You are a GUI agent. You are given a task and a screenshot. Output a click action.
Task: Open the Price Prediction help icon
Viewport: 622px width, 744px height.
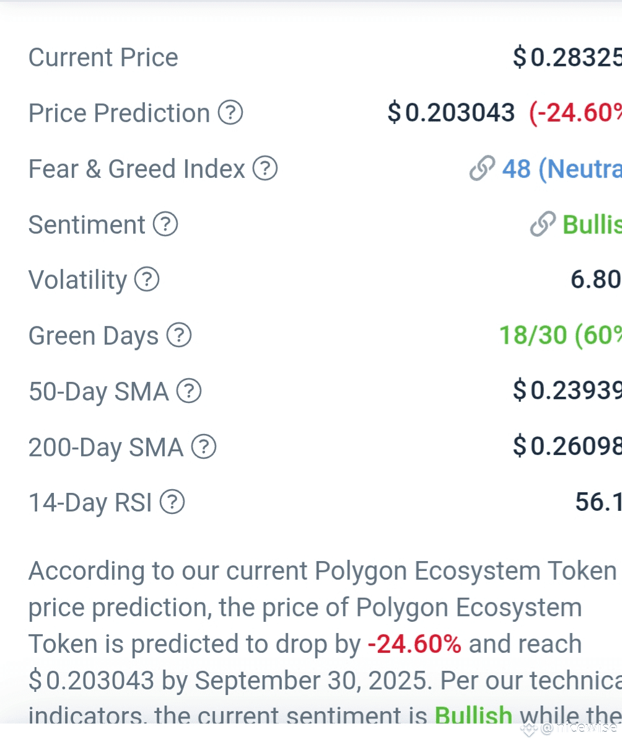click(230, 113)
